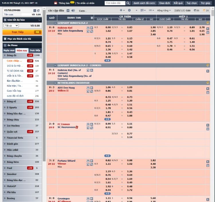Click the favorites star in the BANH TAN header
Viewport: 215px width, 202px height.
pyautogui.click(x=92, y=18)
